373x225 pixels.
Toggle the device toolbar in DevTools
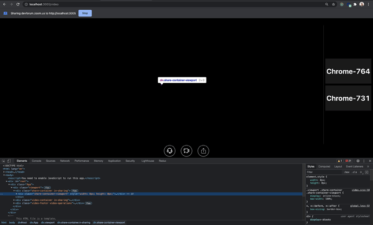9,161
